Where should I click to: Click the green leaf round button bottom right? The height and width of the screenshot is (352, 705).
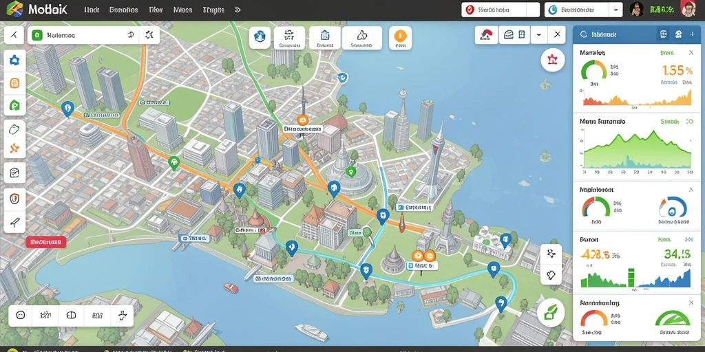(x=551, y=312)
